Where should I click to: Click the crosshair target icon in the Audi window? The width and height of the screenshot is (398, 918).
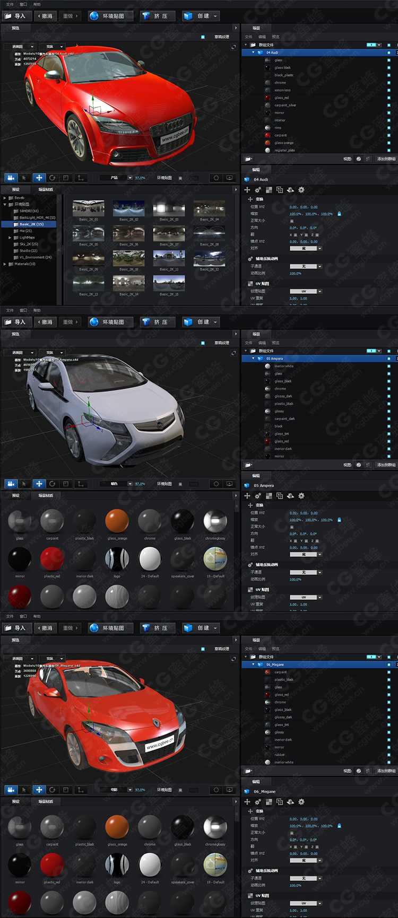216,178
